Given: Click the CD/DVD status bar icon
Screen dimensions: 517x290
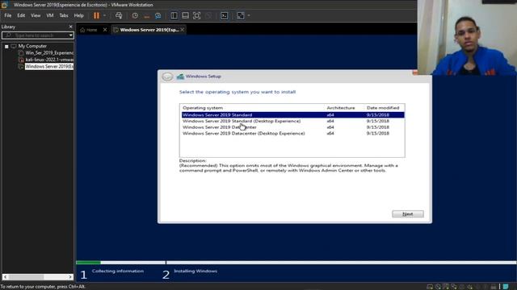Looking at the screenshot, I should [x=438, y=287].
